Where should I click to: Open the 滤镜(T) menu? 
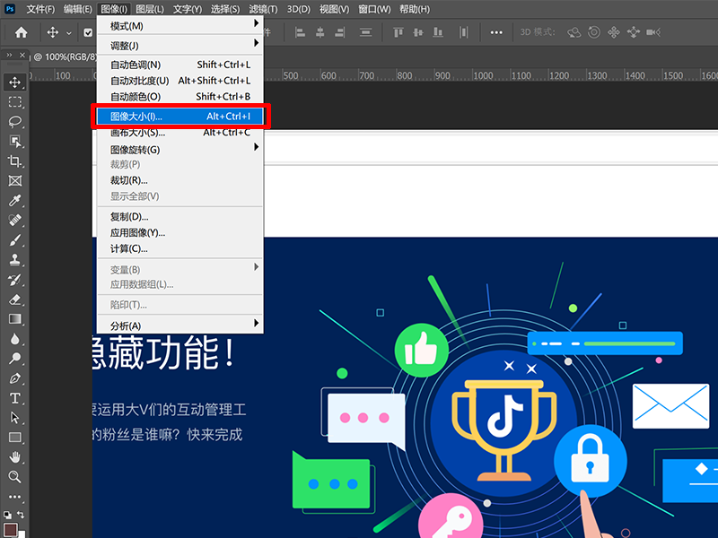click(263, 9)
